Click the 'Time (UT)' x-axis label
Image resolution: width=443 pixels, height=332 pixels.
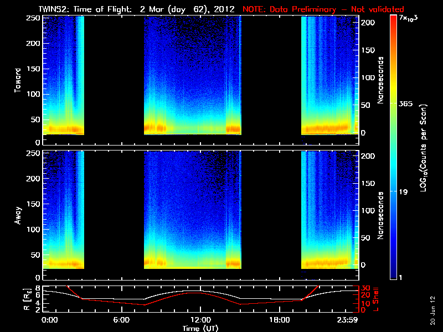click(200, 328)
